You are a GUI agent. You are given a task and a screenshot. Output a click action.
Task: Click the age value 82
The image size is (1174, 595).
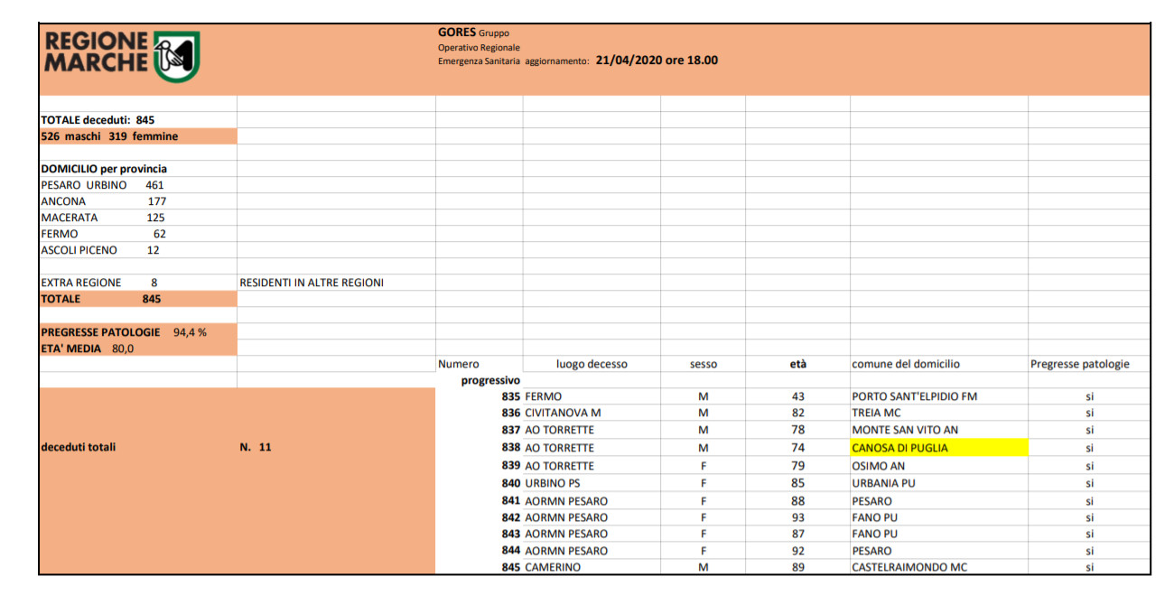797,413
